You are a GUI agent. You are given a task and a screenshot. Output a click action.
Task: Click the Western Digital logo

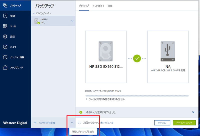pos(15,123)
